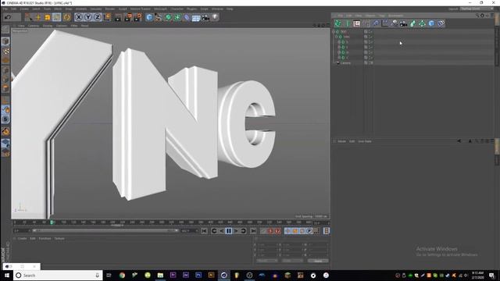Image resolution: width=500 pixels, height=281 pixels.
Task: Open Render to Picture Viewer
Action: click(x=128, y=17)
